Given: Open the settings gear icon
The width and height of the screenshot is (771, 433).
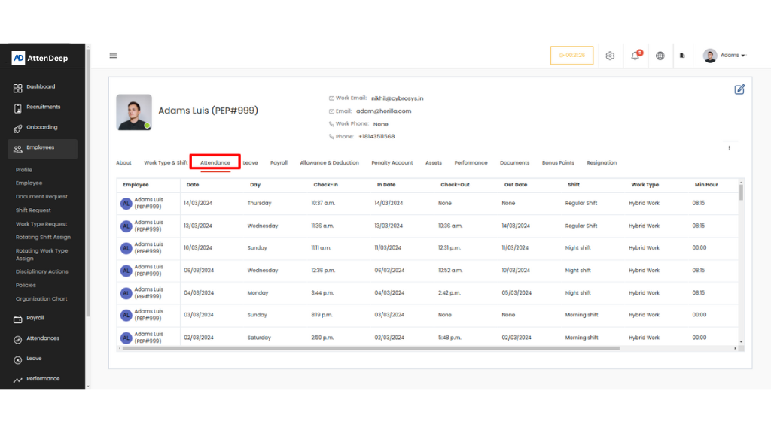Looking at the screenshot, I should (610, 56).
